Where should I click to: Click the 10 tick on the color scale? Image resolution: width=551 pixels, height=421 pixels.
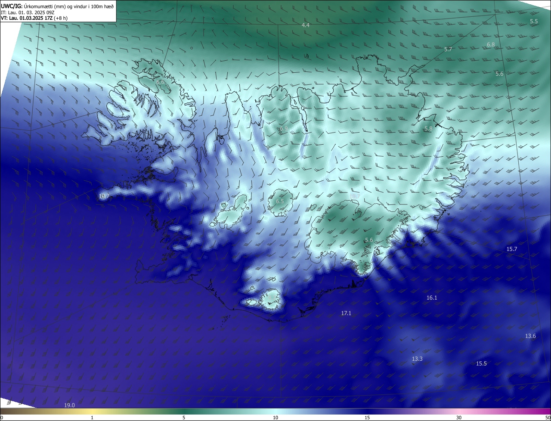275,418
